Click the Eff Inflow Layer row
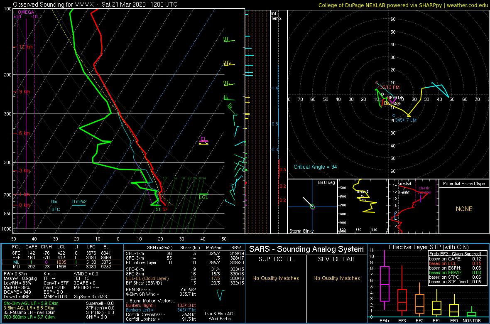490x324 pixels. point(184,263)
